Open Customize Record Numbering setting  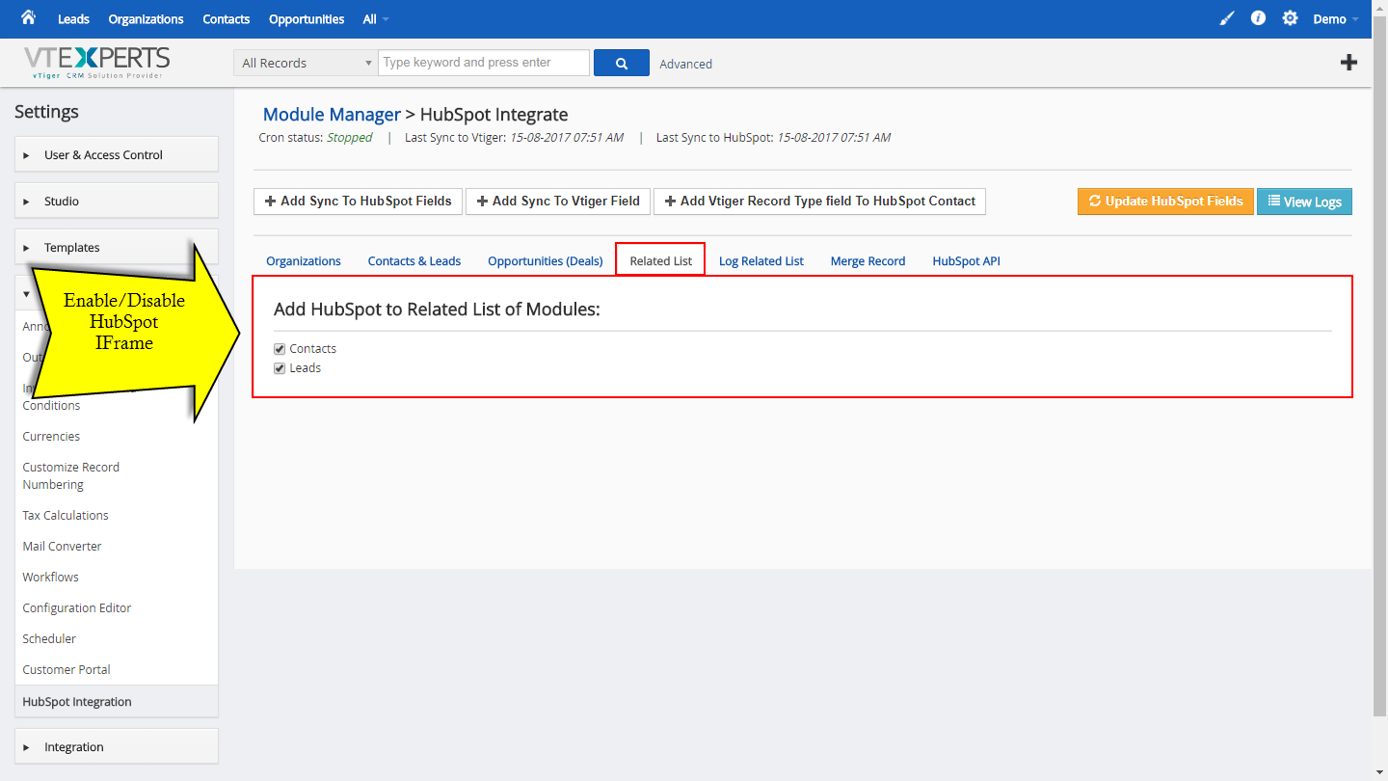(71, 475)
